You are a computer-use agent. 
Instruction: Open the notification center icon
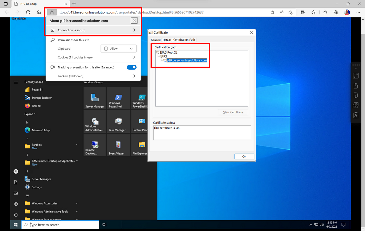tap(343, 224)
